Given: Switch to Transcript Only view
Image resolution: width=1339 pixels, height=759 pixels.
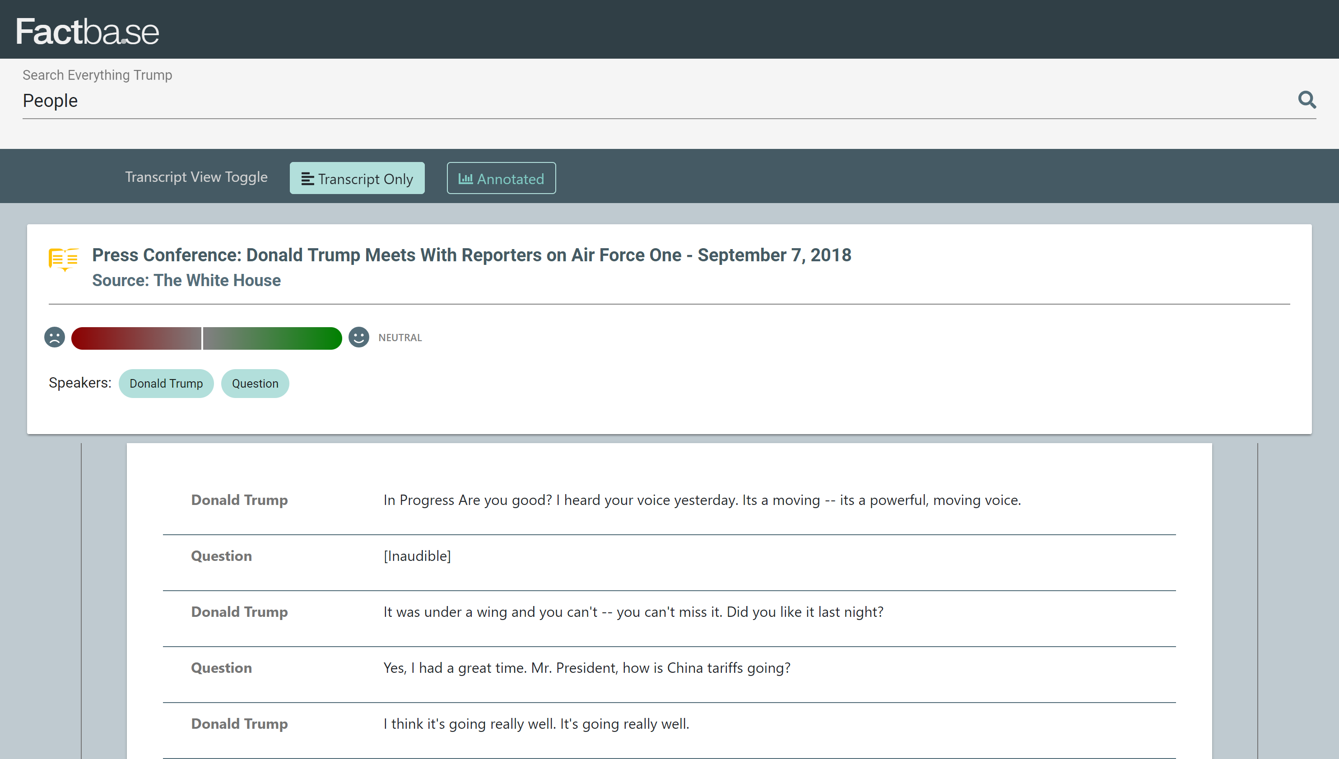Looking at the screenshot, I should point(357,178).
